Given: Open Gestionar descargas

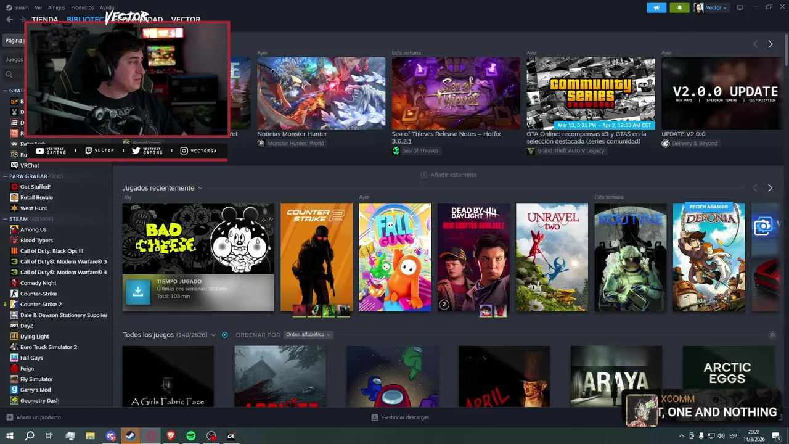Looking at the screenshot, I should pyautogui.click(x=400, y=417).
